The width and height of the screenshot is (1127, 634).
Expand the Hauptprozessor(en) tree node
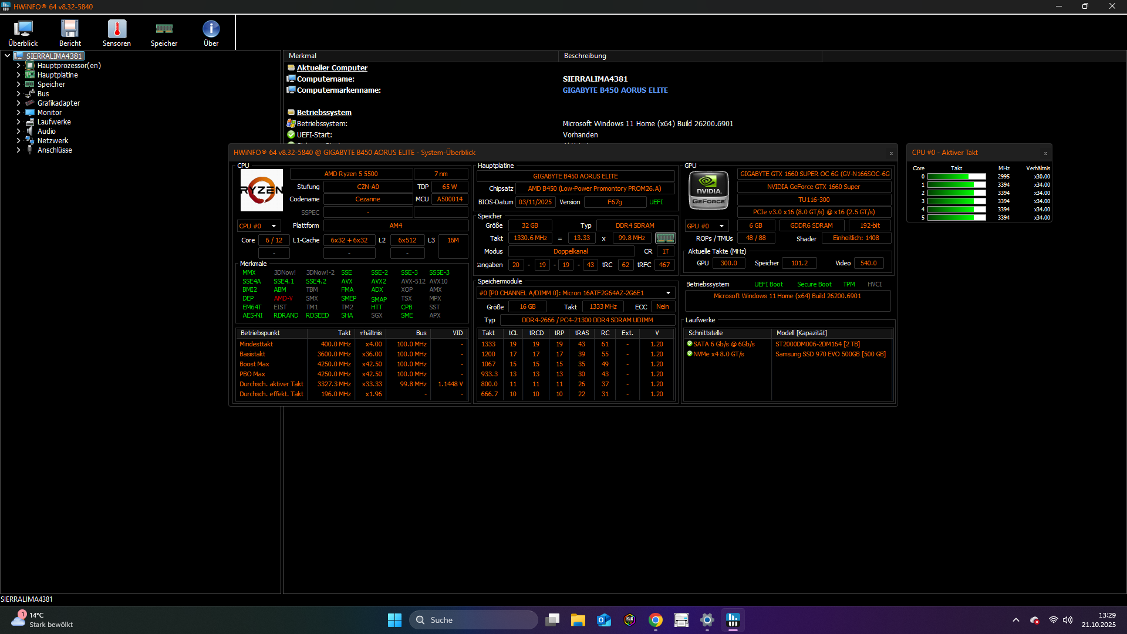pyautogui.click(x=18, y=66)
